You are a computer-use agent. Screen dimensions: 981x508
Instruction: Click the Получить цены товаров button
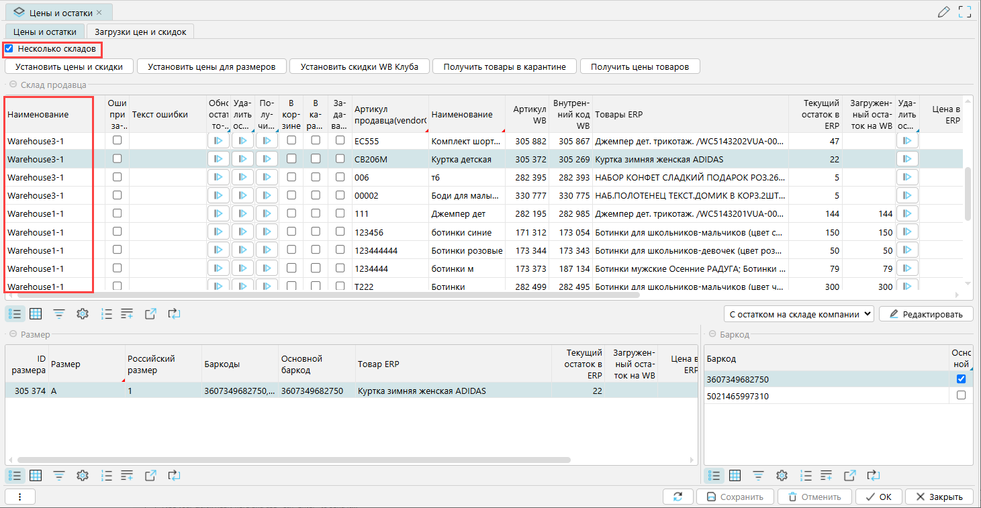(640, 66)
